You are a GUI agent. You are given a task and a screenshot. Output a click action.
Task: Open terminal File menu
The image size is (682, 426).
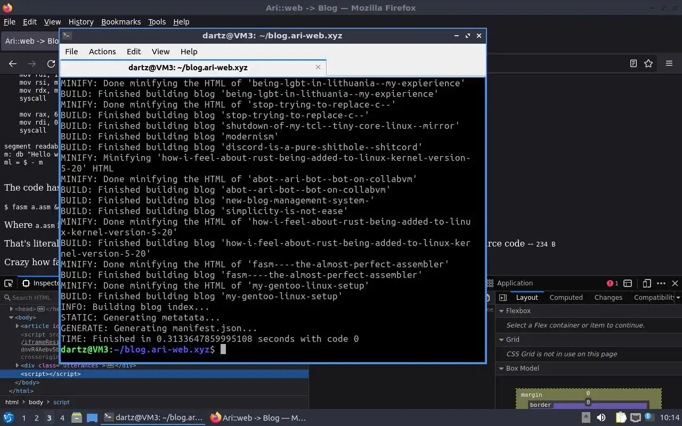(71, 52)
